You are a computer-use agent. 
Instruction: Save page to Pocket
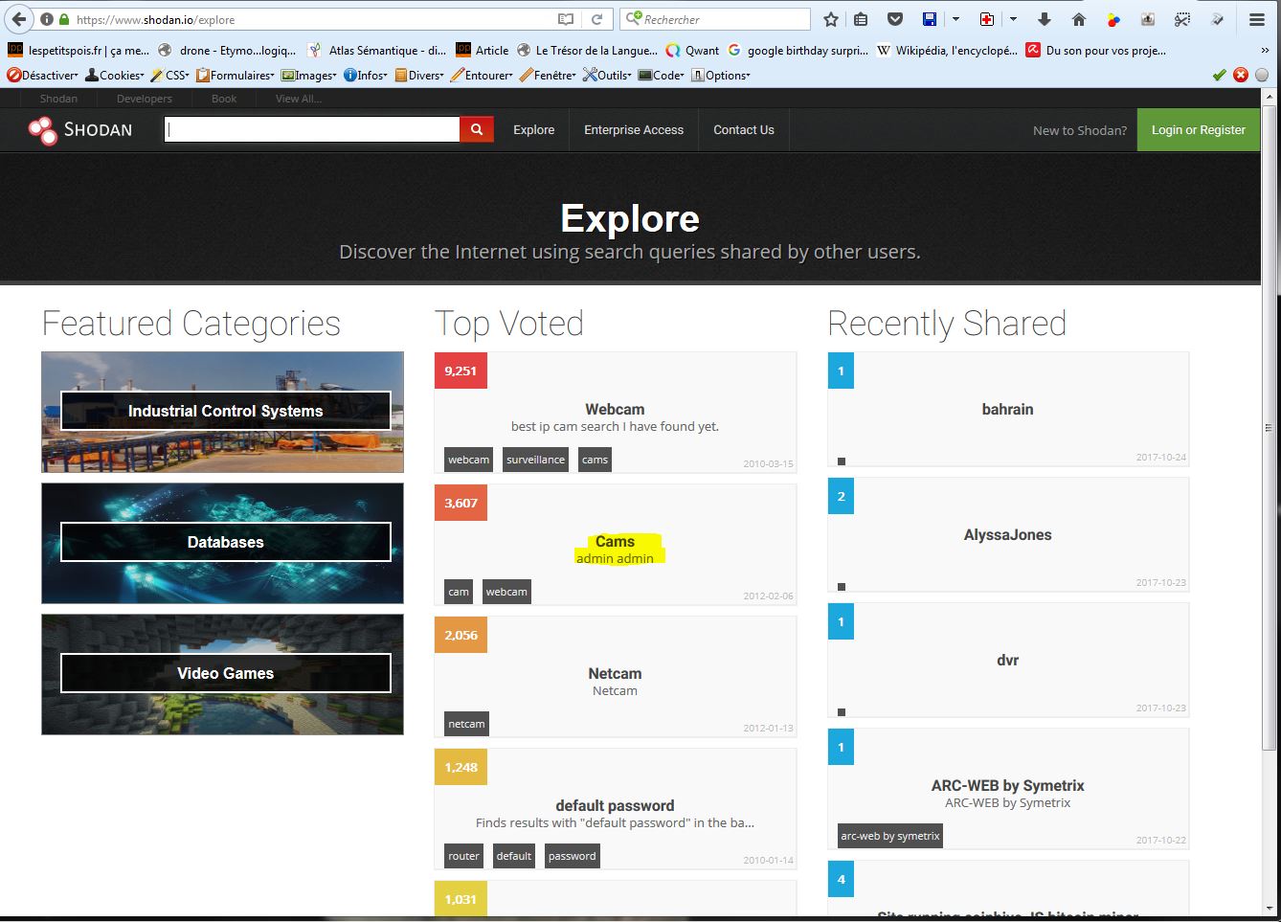point(895,19)
